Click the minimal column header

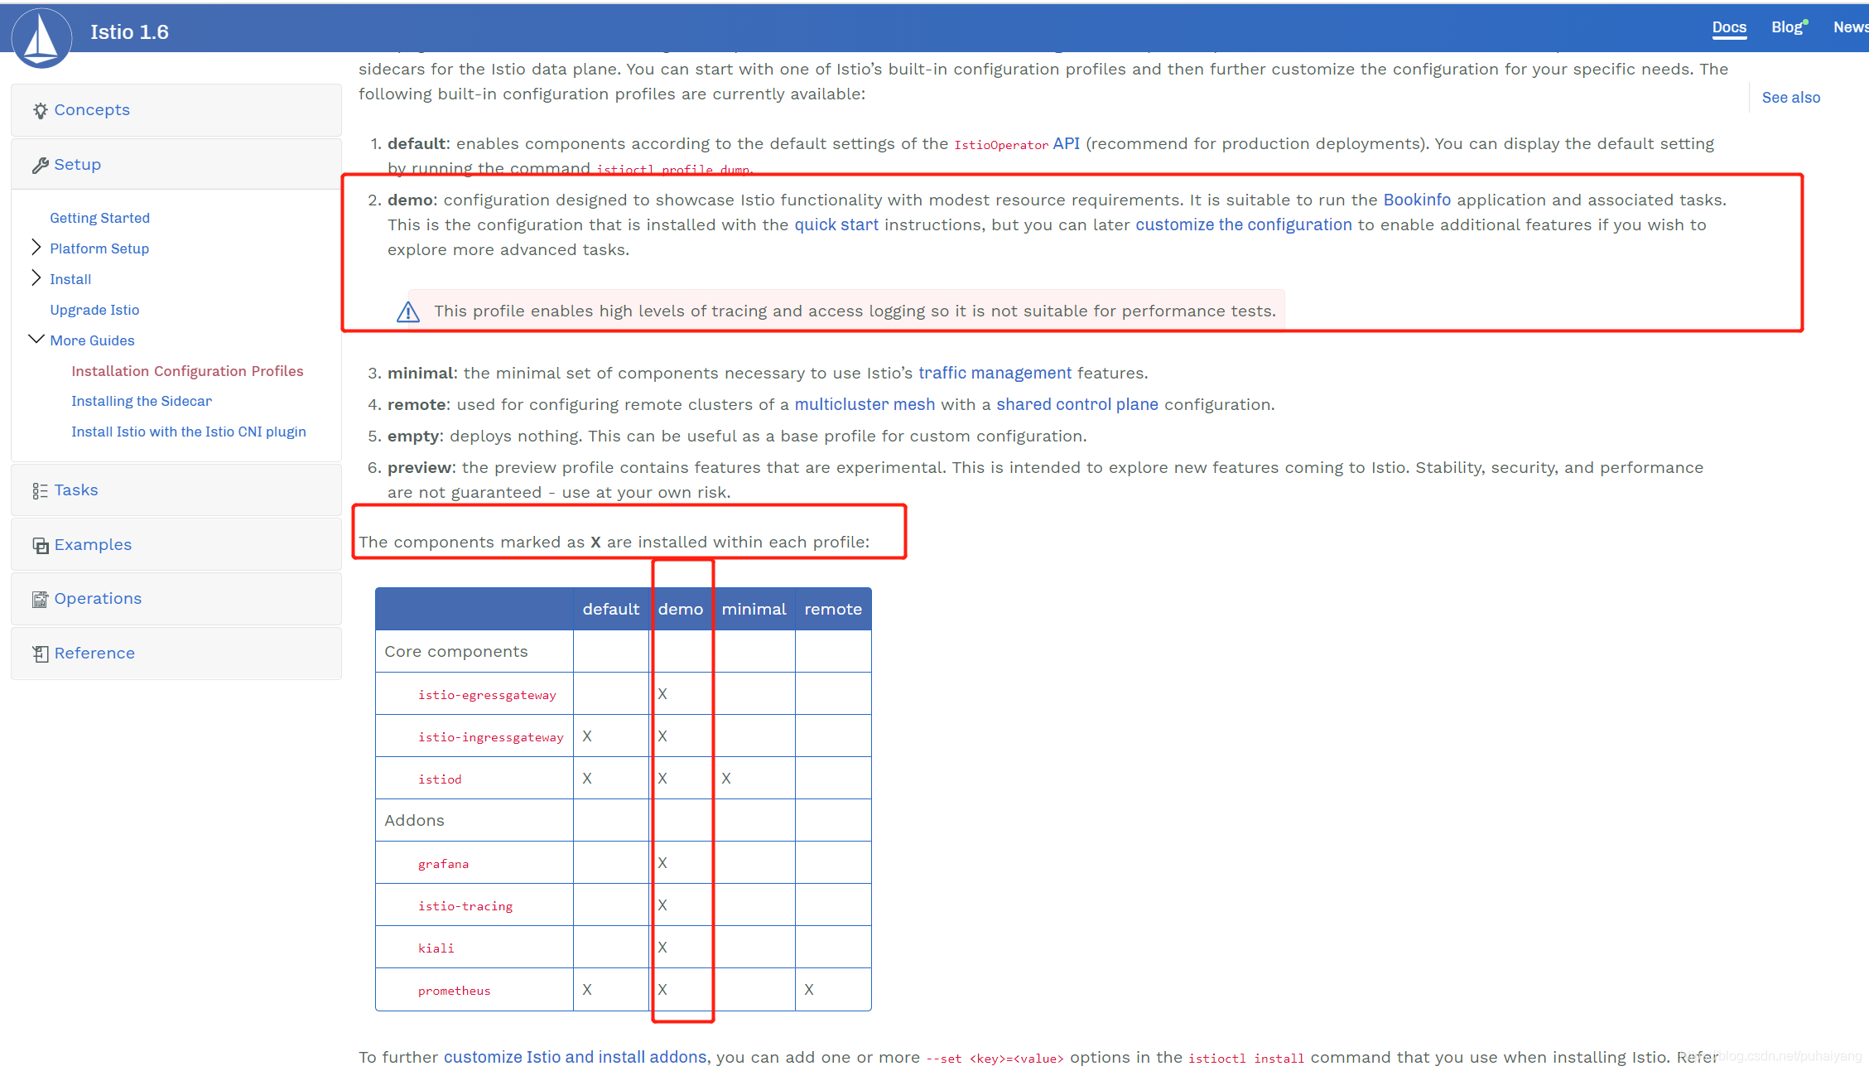tap(754, 609)
